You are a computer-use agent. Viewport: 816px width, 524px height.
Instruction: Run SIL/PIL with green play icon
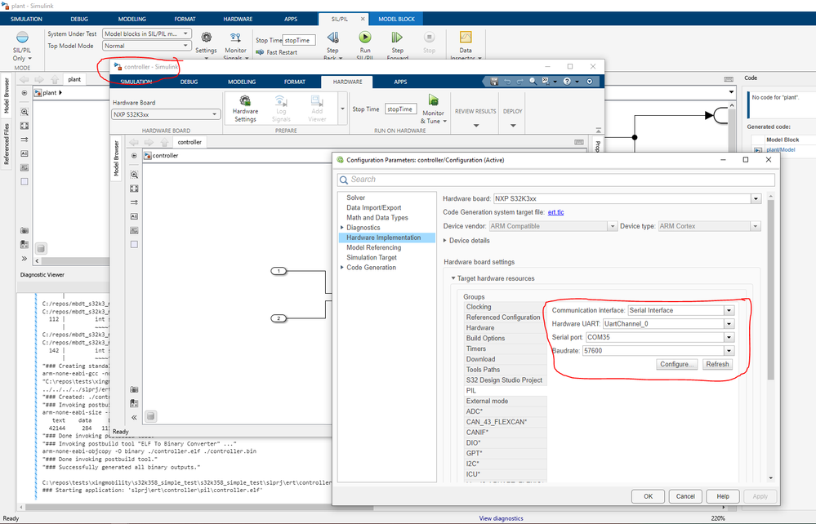(x=365, y=38)
